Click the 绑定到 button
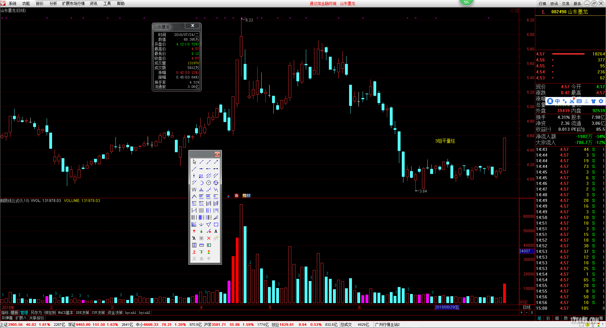606x328 pixels. click(50, 313)
